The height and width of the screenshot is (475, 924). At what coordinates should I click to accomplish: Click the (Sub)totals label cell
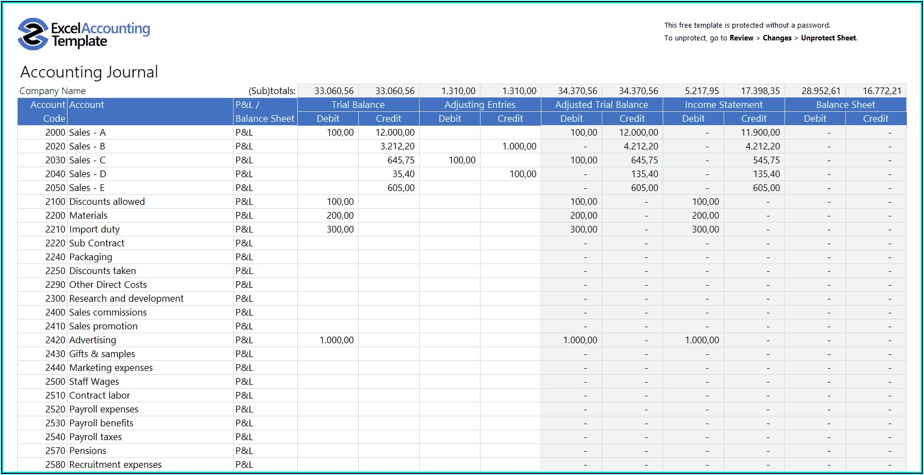point(272,91)
